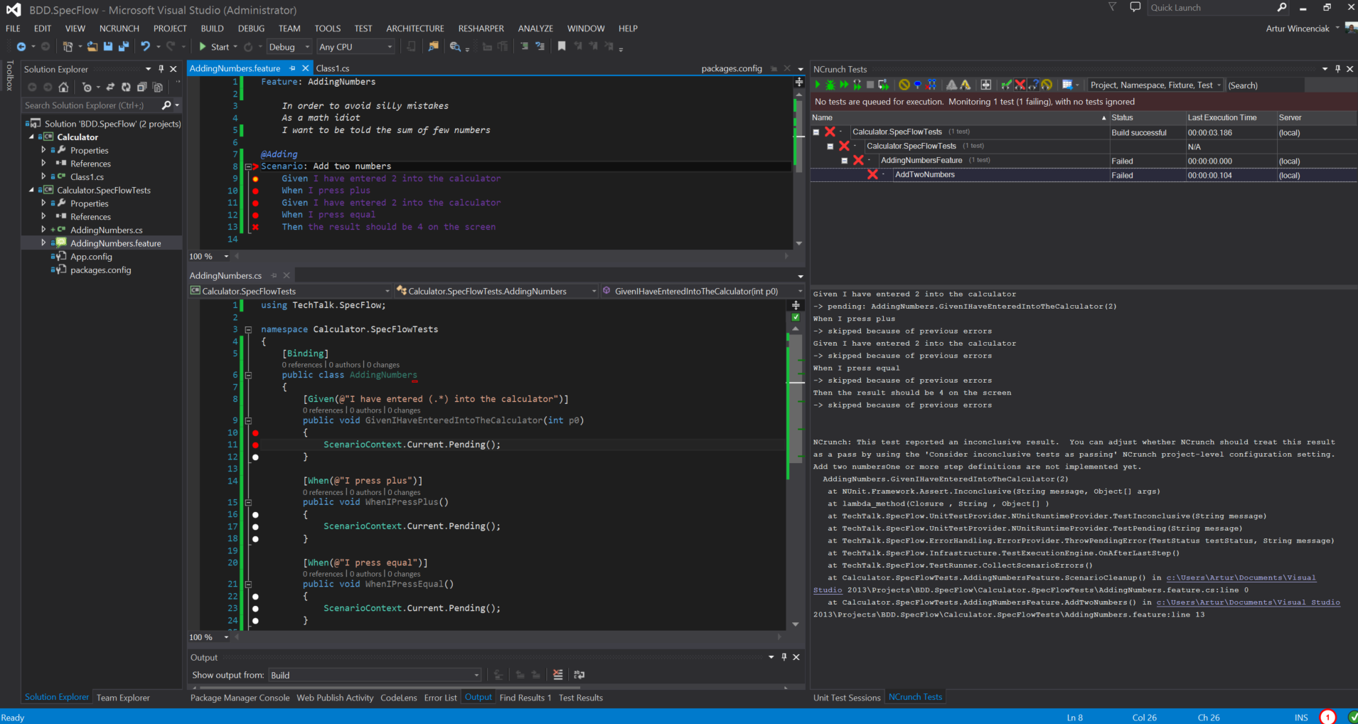
Task: Click the bookmark icon in the main toolbar
Action: tap(562, 47)
